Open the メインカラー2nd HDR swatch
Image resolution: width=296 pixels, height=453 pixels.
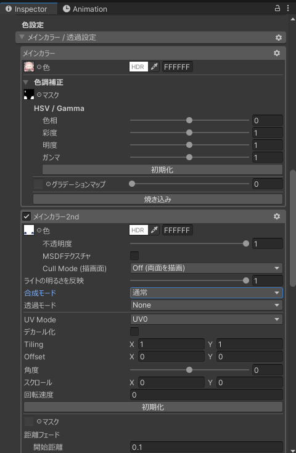click(x=139, y=230)
